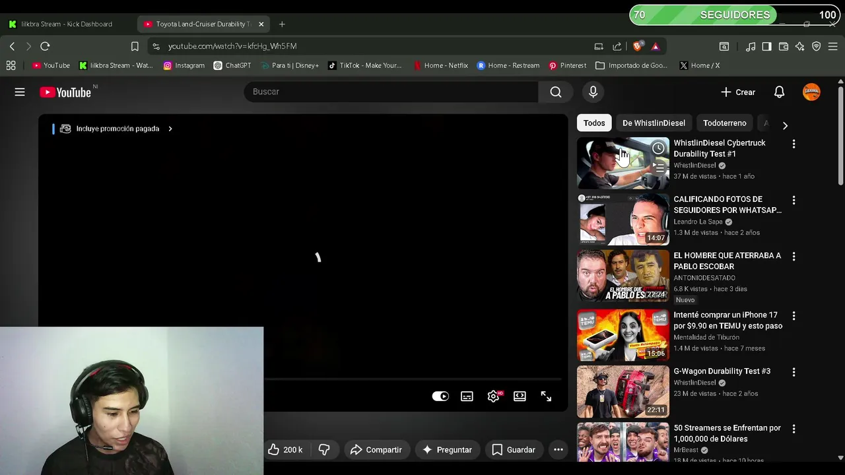Open the apps grid in bookmarks bar

click(x=11, y=65)
